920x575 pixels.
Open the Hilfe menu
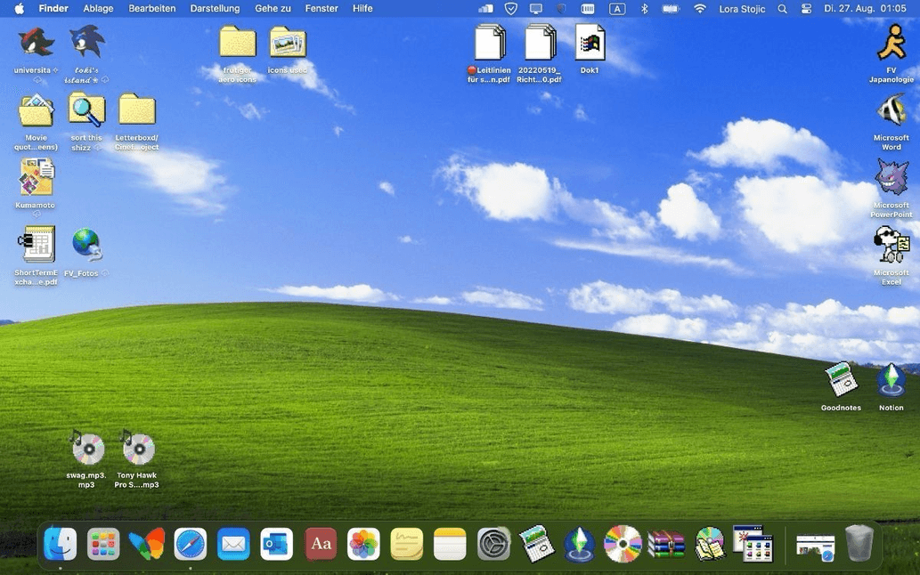(362, 9)
